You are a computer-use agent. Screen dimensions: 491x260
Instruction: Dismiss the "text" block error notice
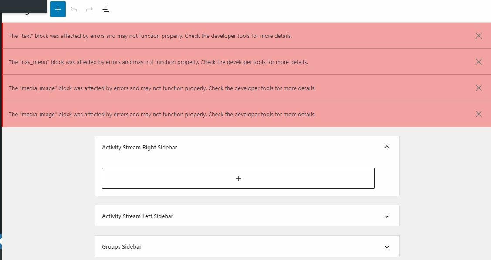(x=478, y=36)
